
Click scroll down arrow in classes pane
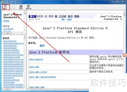[x=25, y=87]
